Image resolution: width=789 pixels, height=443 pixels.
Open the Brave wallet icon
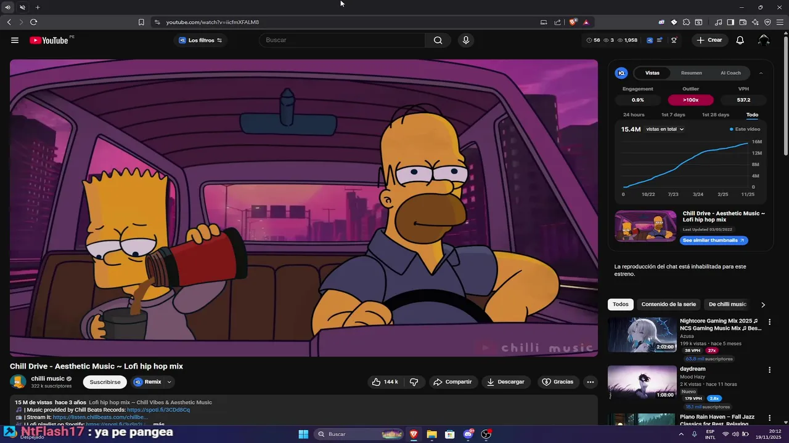743,22
